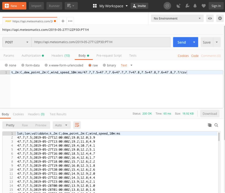The height and width of the screenshot is (193, 225).
Task: Open the Text format dropdown
Action: [127, 65]
